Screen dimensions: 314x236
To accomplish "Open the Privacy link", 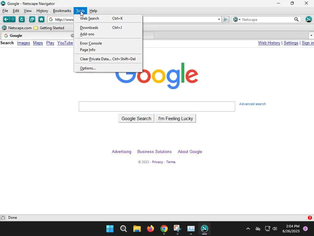I will point(157,162).
